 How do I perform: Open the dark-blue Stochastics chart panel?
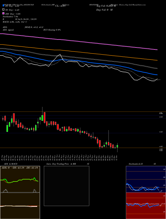[x=146, y=179]
